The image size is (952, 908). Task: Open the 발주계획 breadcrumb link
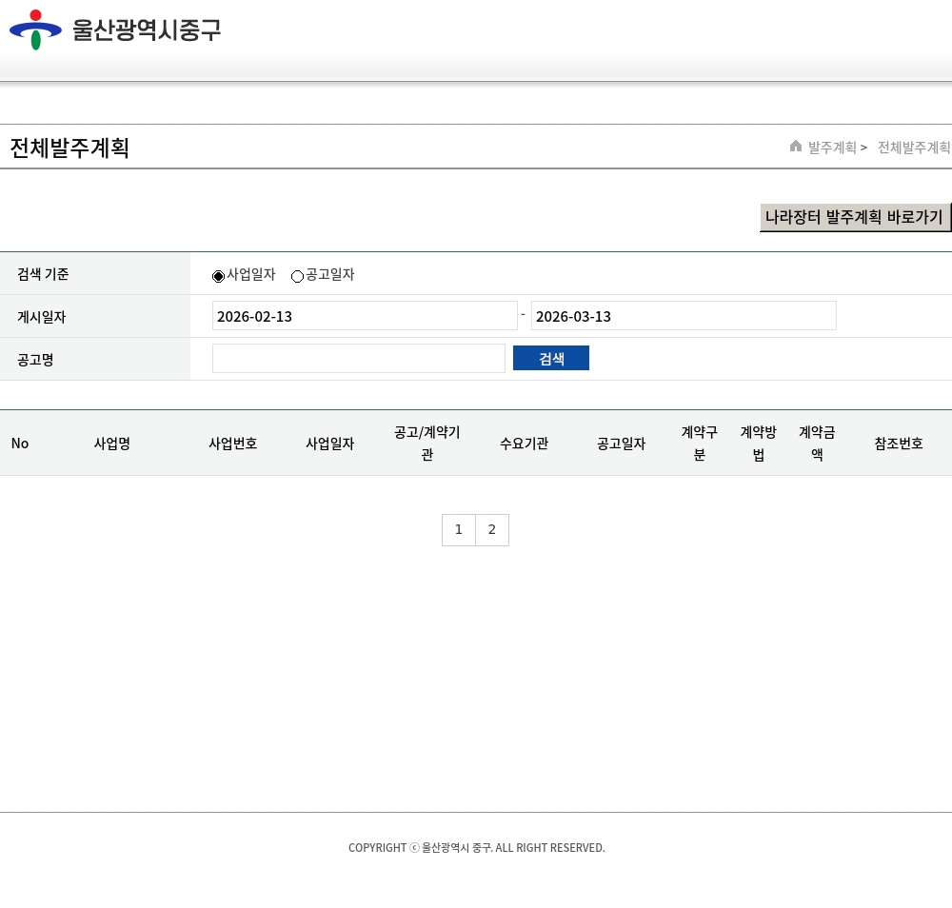click(832, 148)
